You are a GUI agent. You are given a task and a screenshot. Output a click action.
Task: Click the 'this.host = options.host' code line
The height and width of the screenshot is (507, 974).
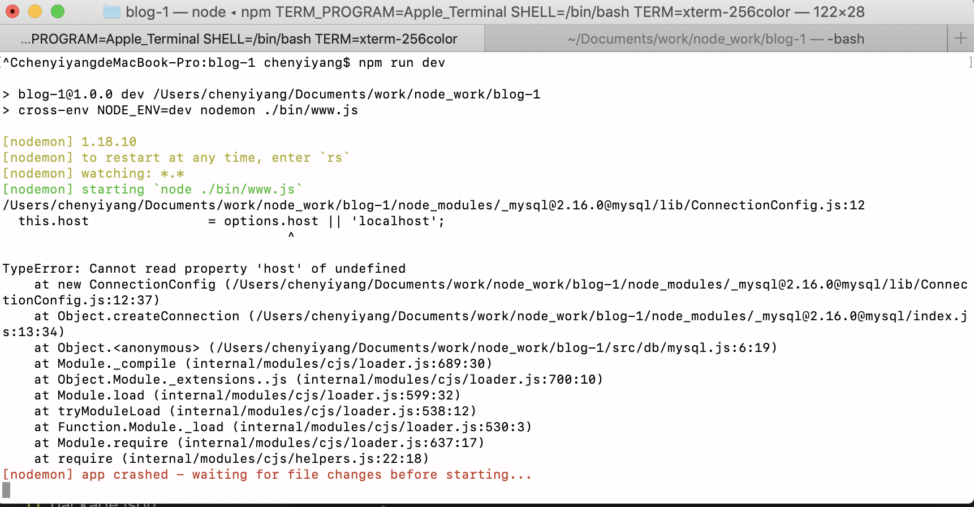pyautogui.click(x=232, y=221)
